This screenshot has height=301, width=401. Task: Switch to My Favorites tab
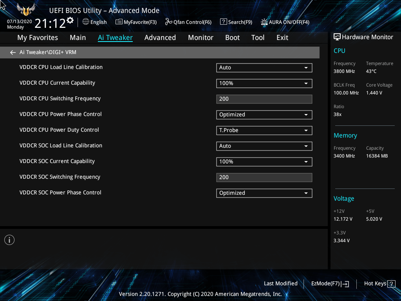tap(38, 38)
